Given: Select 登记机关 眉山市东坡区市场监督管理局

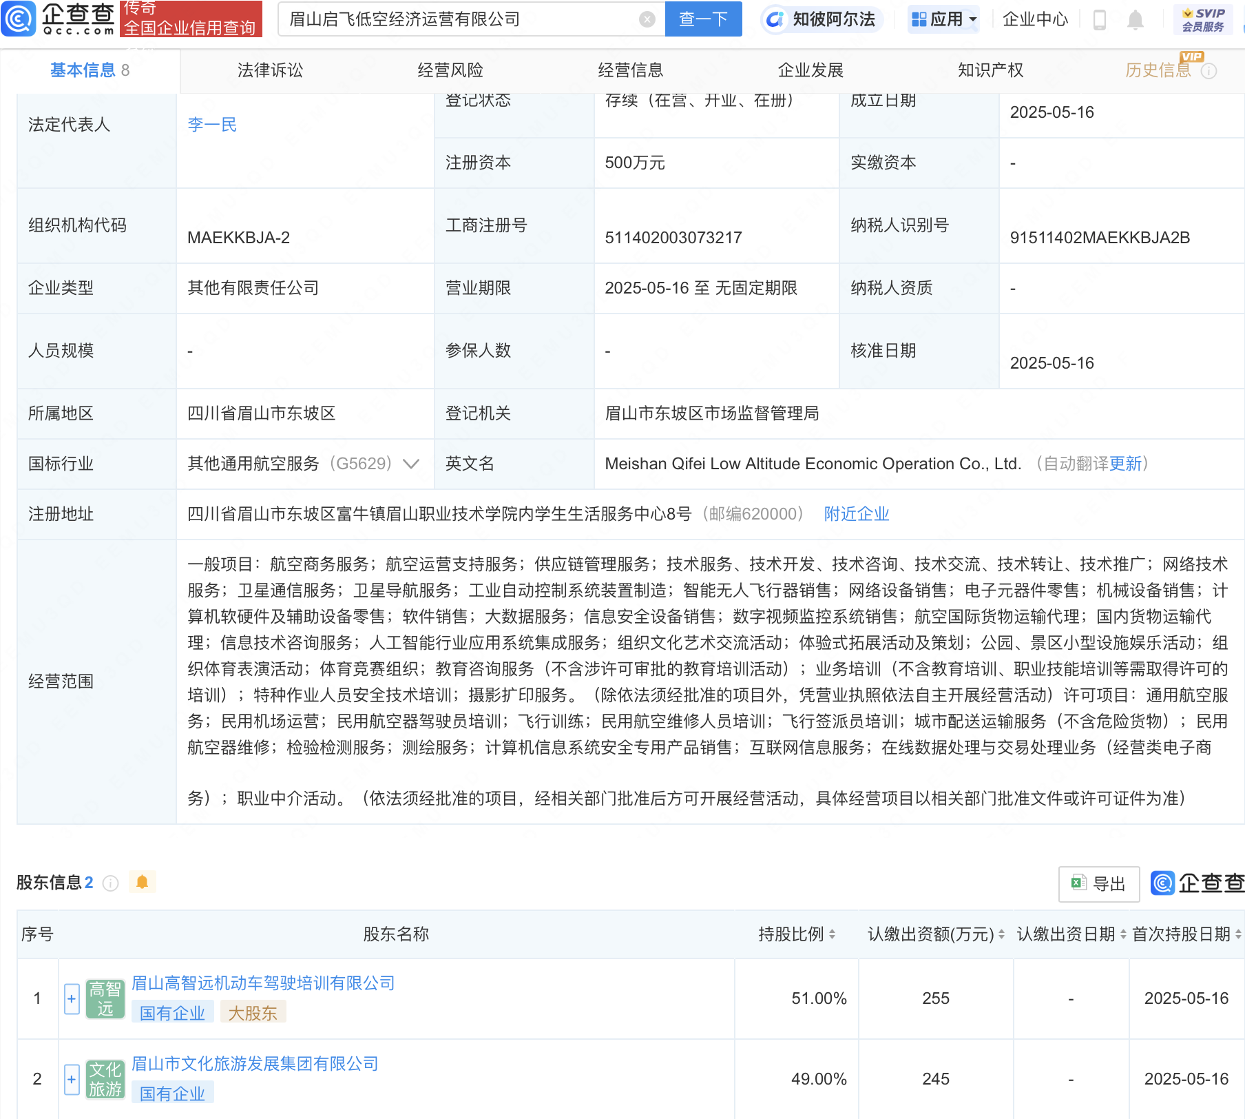Looking at the screenshot, I should click(x=712, y=413).
